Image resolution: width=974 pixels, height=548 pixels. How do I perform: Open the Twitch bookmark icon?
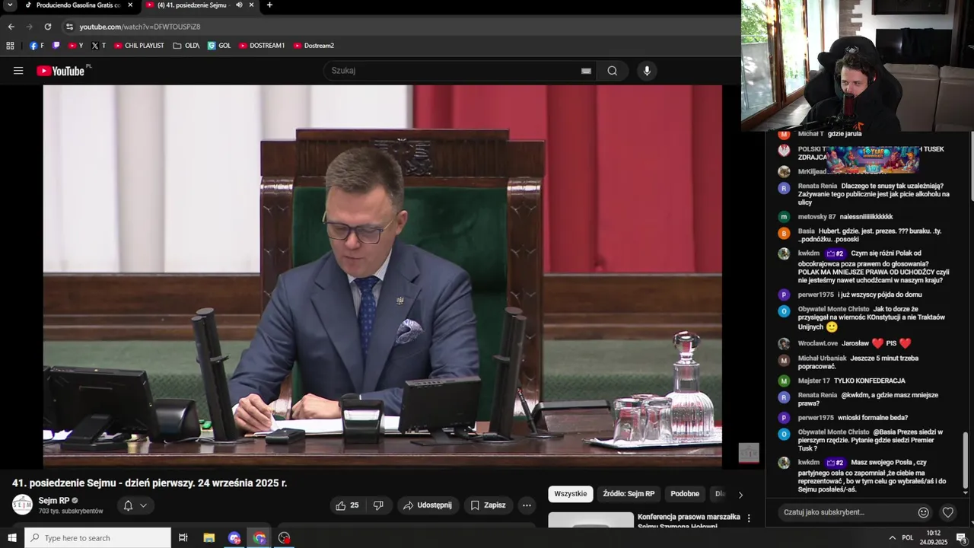coord(56,46)
